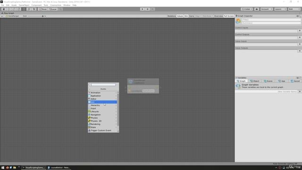Viewport: 302px width, 170px height.
Task: Toggle Dim option in graph toolbar
Action: pos(186,16)
